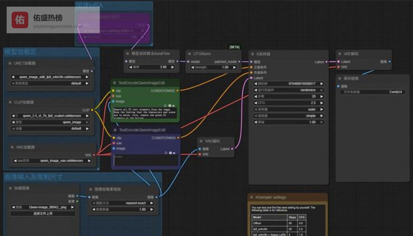Screen dimensions: 413x236
Task: Open the qwen_image_vae.safetensors VAE name dropdown
Action: 52,161
